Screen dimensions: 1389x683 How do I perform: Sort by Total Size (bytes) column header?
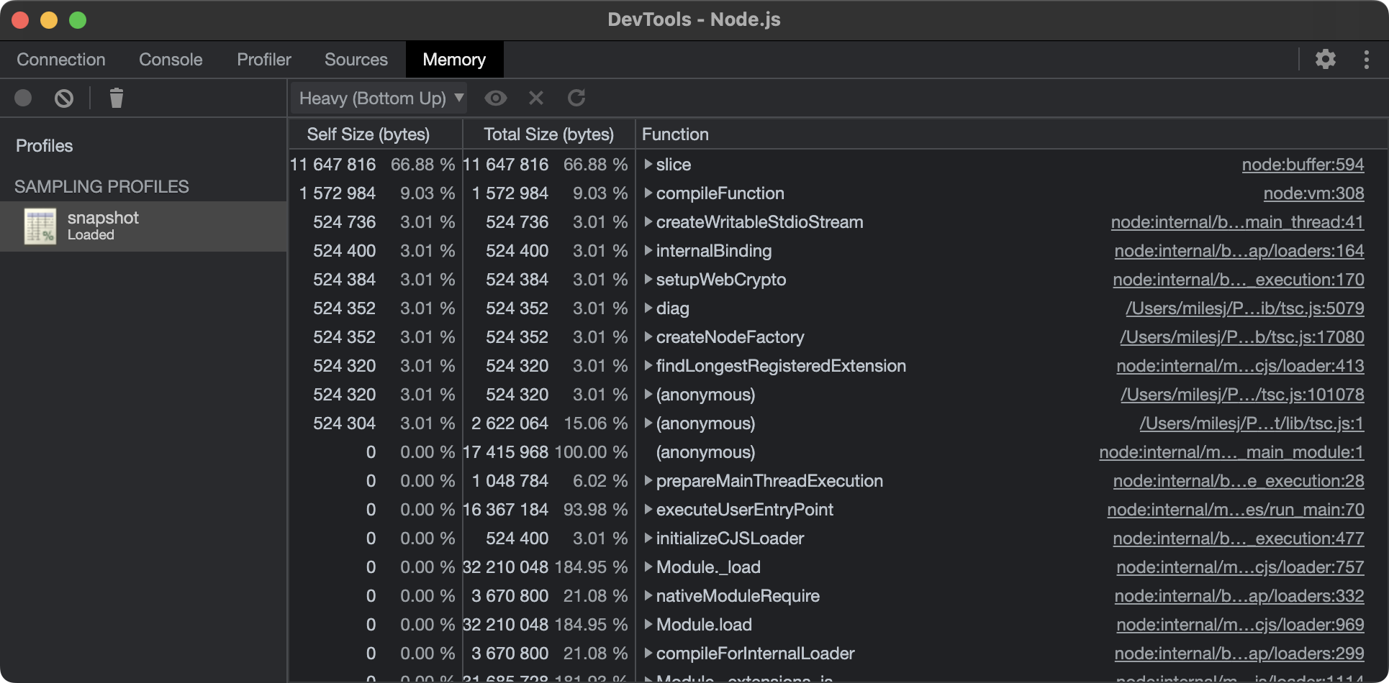[548, 134]
